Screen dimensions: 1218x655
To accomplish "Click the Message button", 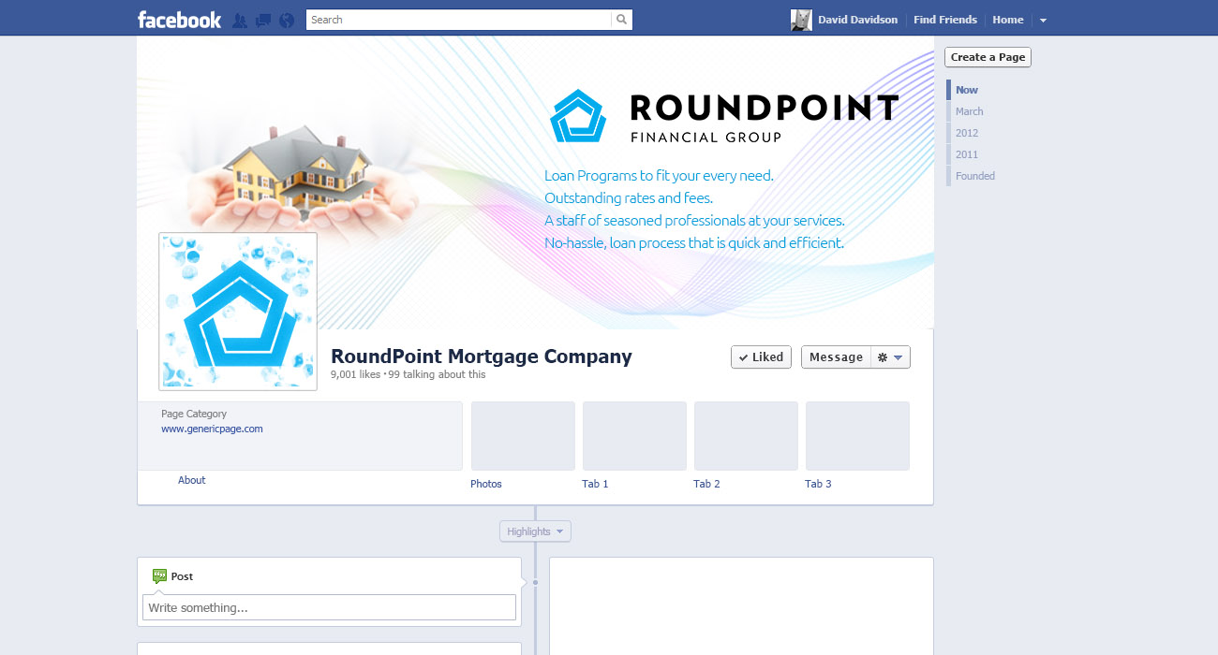I will [836, 357].
